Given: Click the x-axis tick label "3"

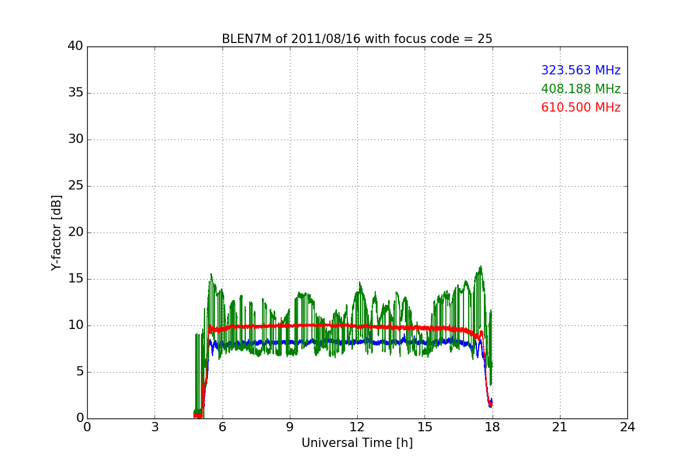Looking at the screenshot, I should click(x=155, y=427).
